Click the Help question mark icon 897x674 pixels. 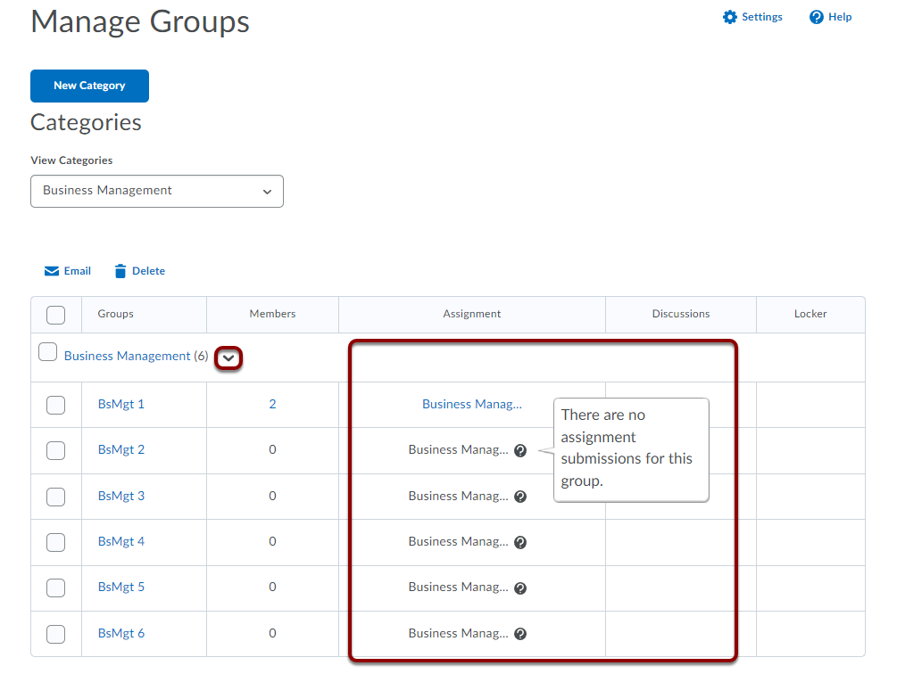click(x=817, y=17)
